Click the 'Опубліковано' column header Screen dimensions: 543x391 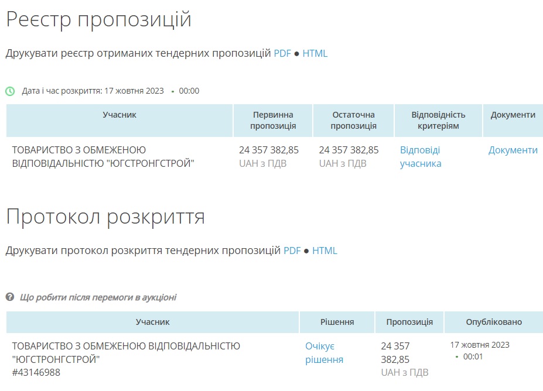(x=493, y=322)
